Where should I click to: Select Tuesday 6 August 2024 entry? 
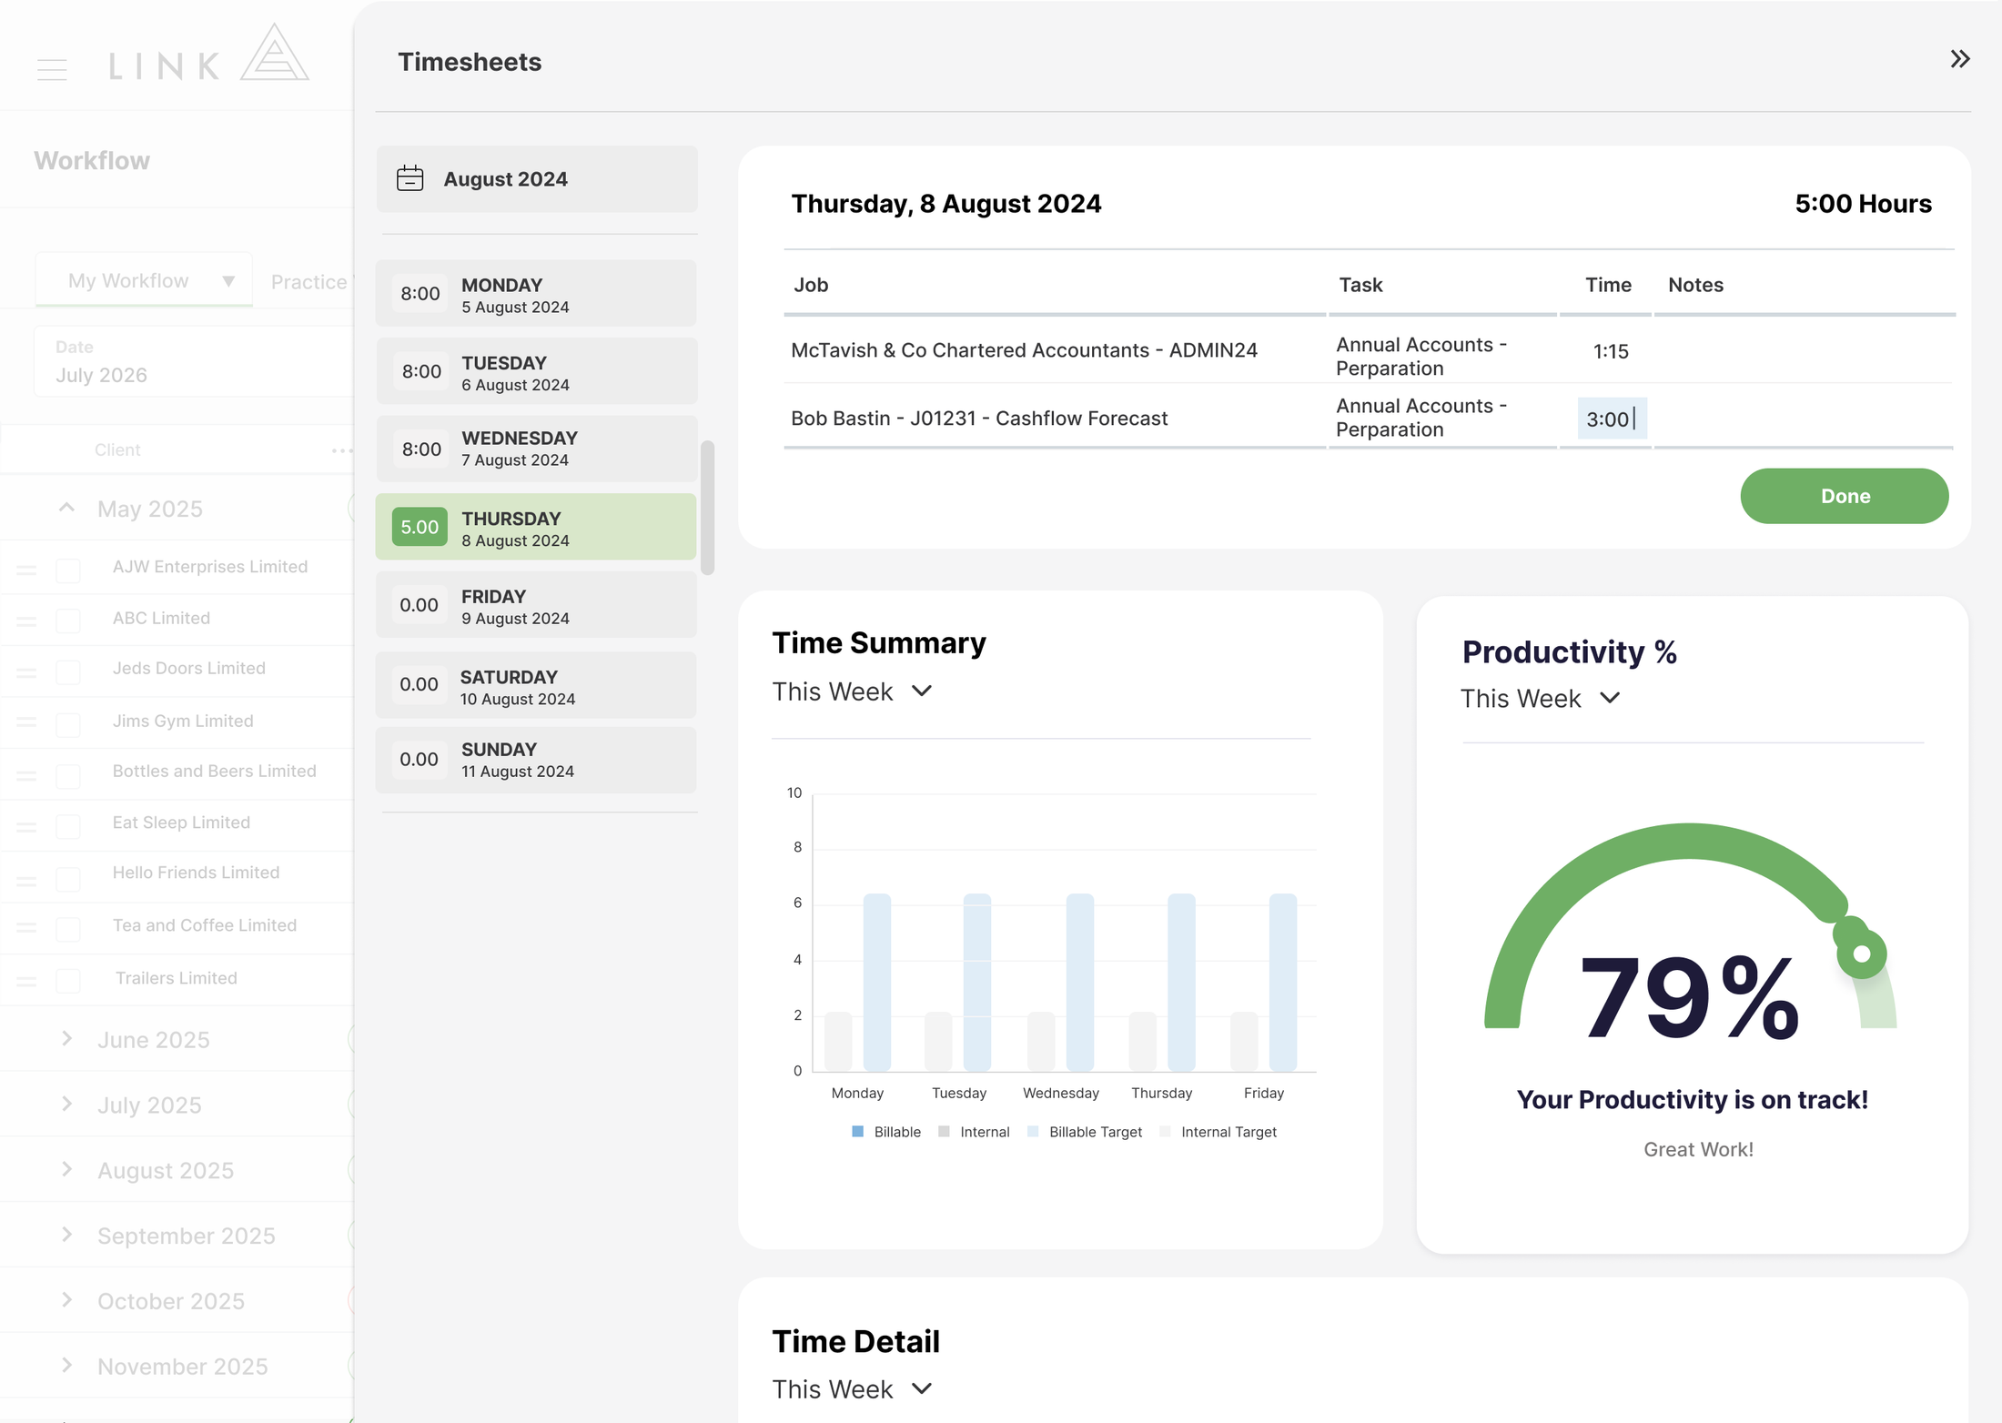click(536, 371)
